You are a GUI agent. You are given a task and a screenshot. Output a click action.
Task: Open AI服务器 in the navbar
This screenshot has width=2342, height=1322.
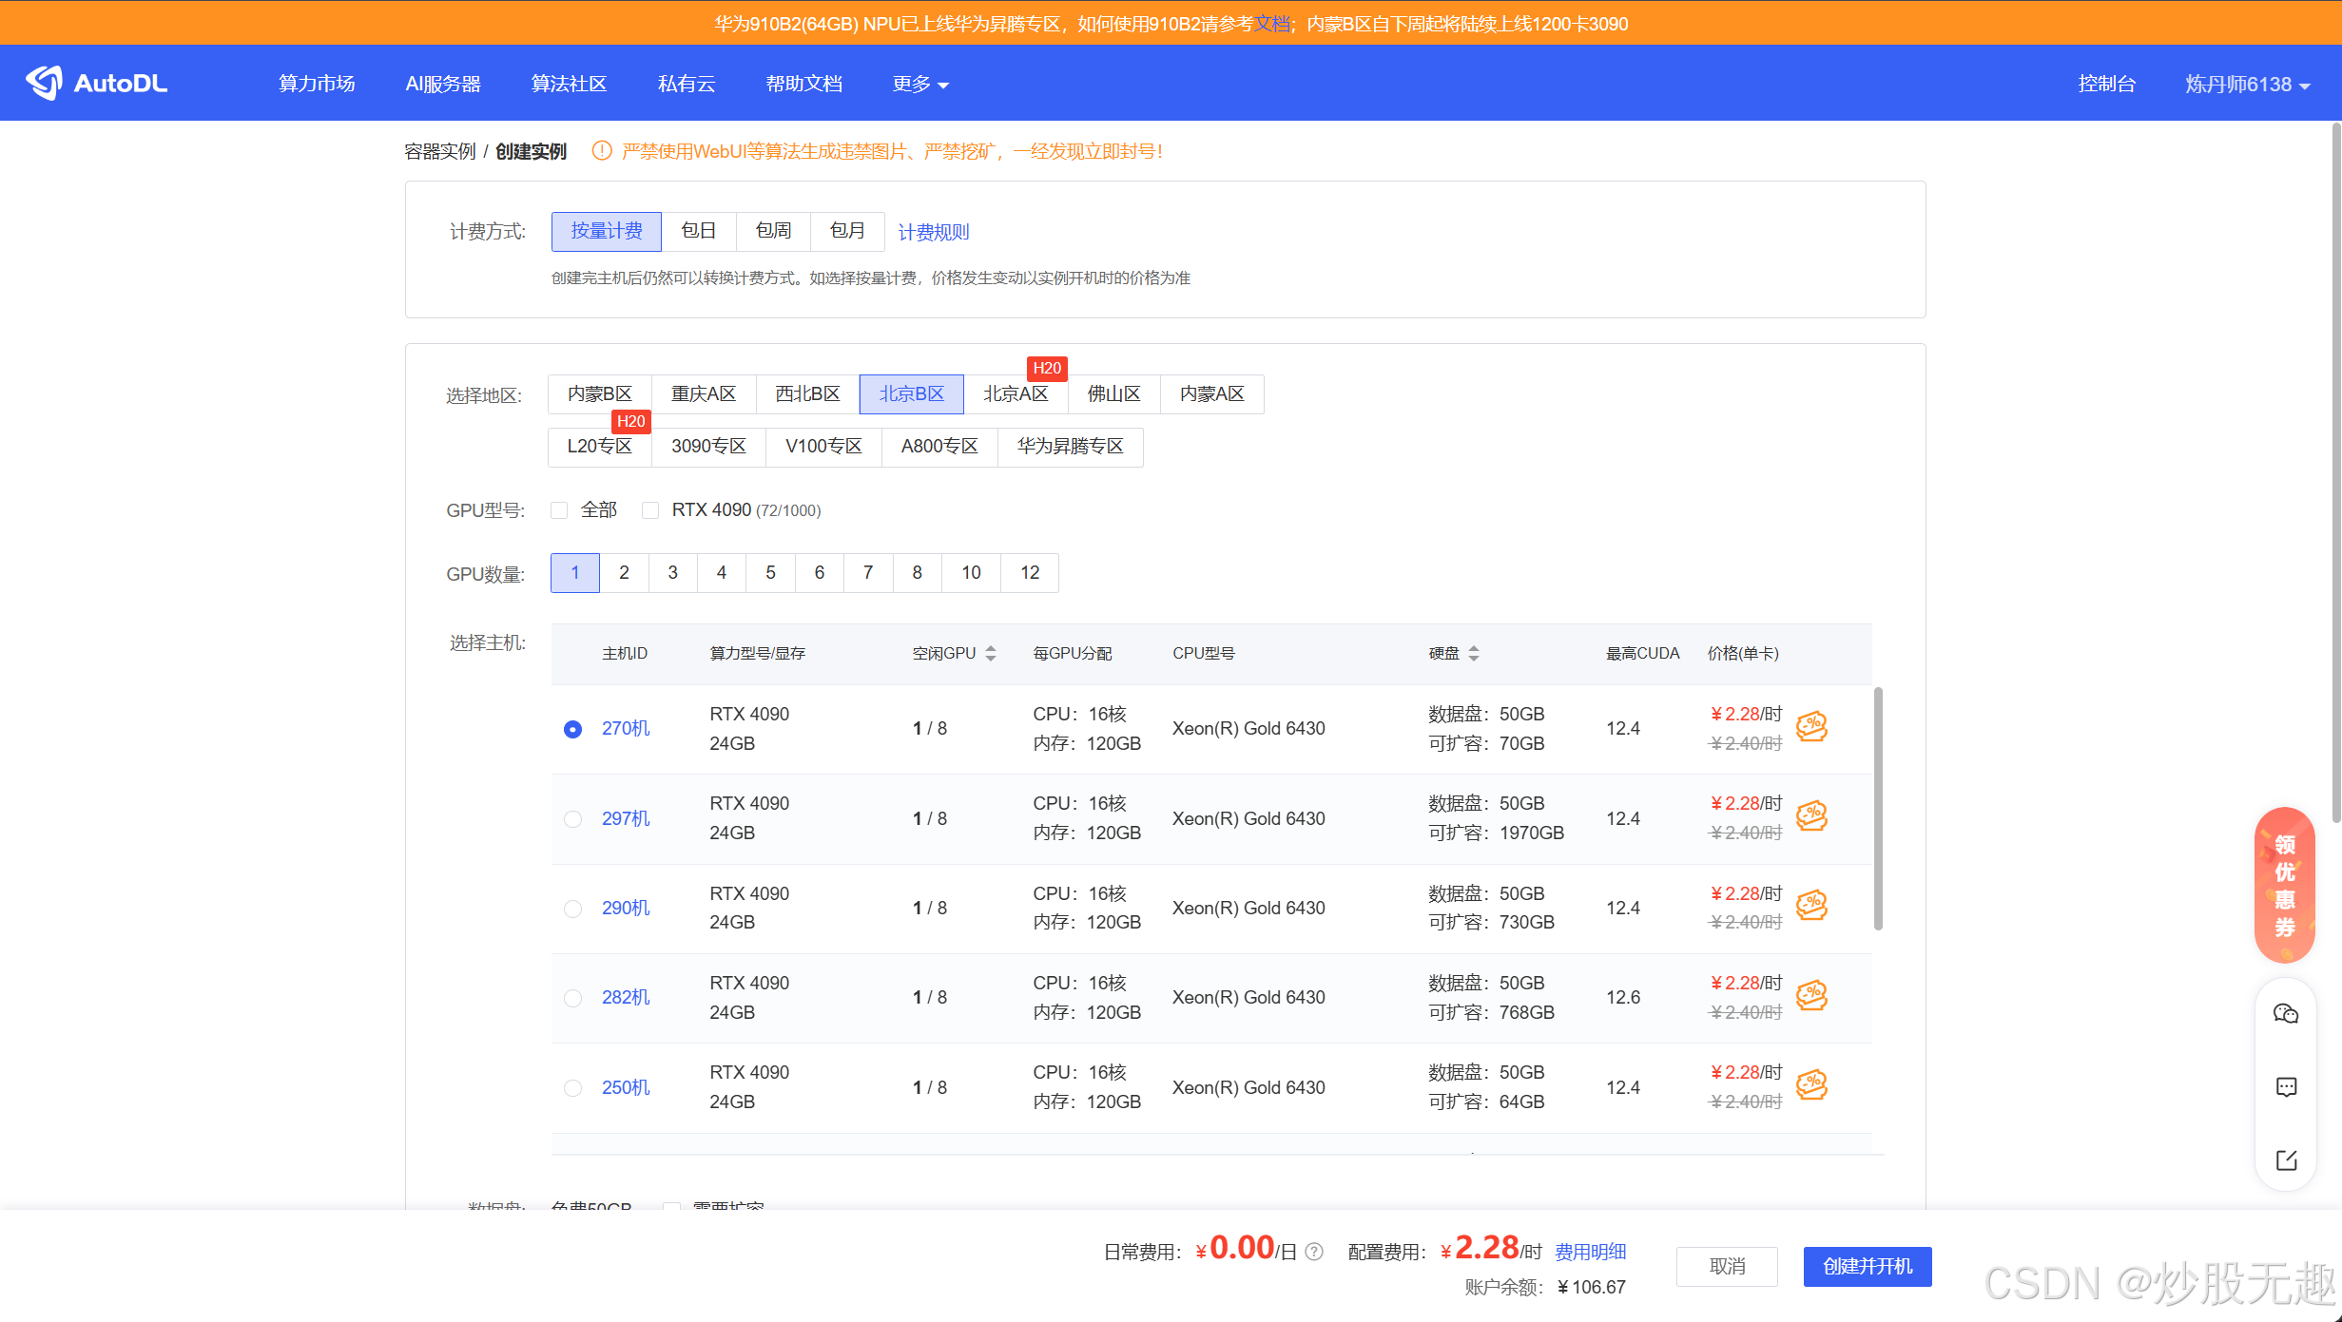pos(443,84)
